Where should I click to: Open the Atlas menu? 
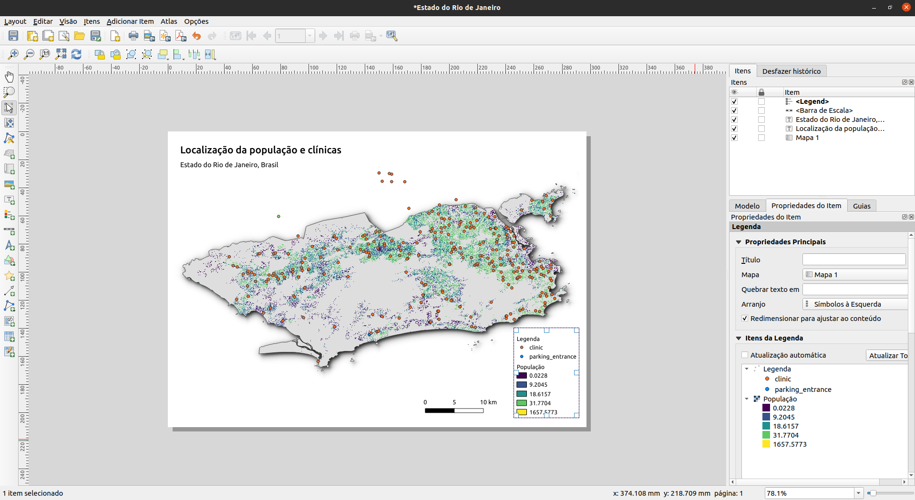click(x=169, y=21)
